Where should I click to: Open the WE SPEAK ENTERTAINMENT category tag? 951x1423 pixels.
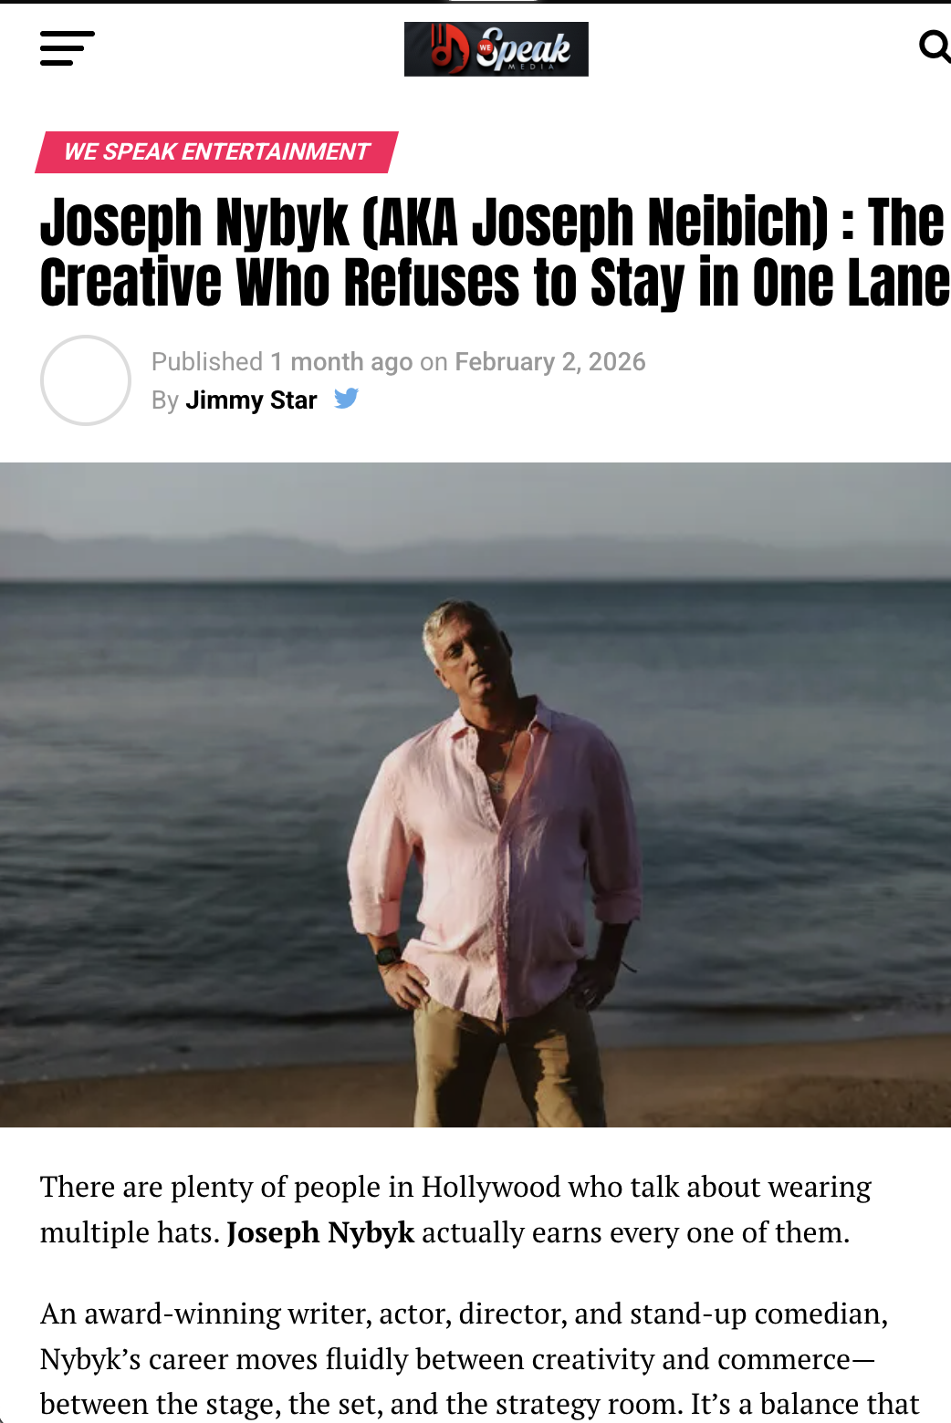coord(217,151)
